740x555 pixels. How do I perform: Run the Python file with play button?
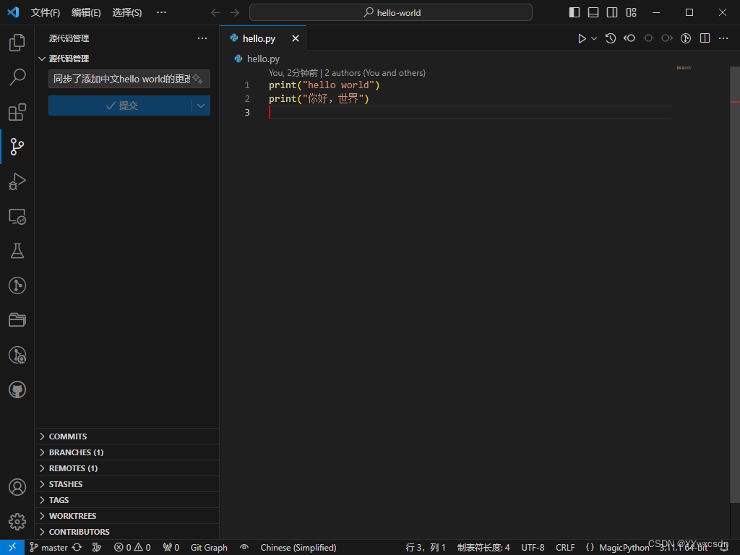(582, 38)
